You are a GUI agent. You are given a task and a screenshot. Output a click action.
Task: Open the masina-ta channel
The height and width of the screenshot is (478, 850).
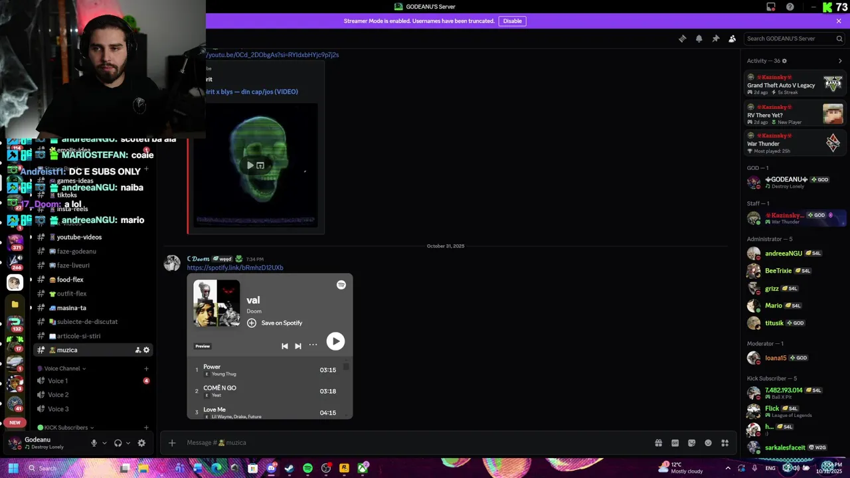[x=93, y=308]
